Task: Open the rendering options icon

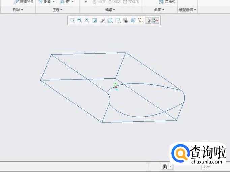Action: 102,20
